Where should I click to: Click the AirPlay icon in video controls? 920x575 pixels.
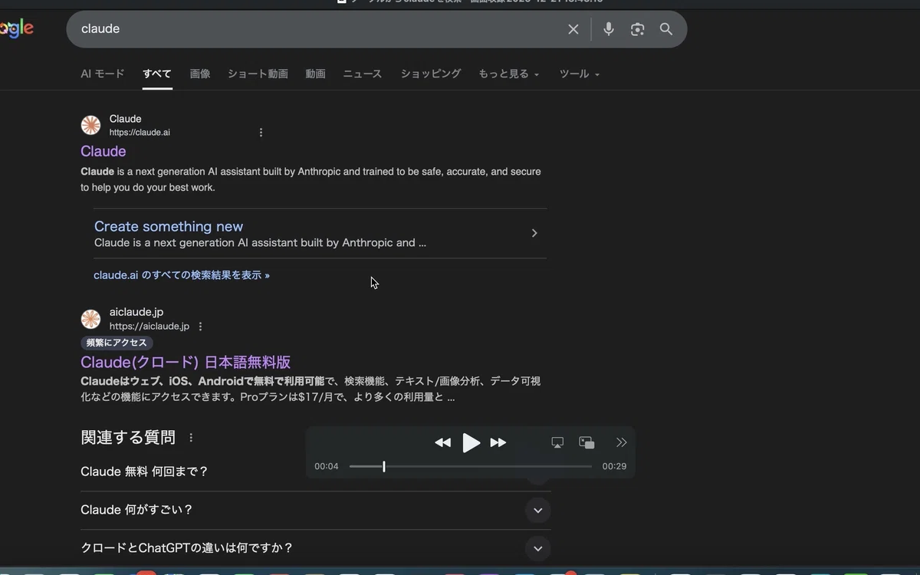557,442
